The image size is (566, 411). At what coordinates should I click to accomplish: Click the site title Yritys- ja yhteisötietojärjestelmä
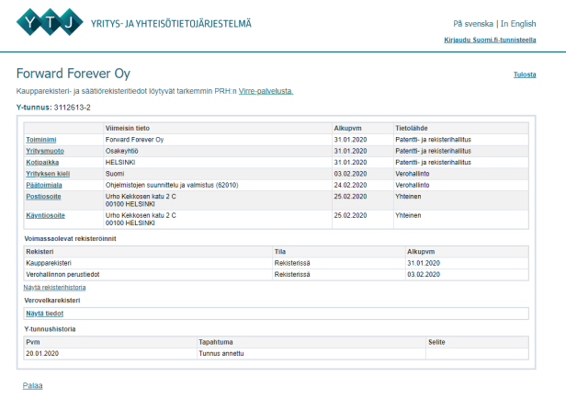pos(171,24)
